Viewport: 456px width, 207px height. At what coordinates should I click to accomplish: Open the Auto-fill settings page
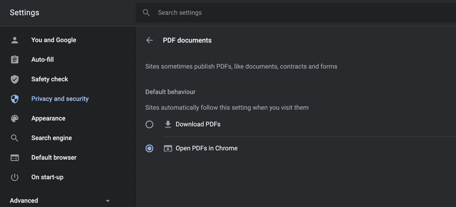tap(42, 60)
